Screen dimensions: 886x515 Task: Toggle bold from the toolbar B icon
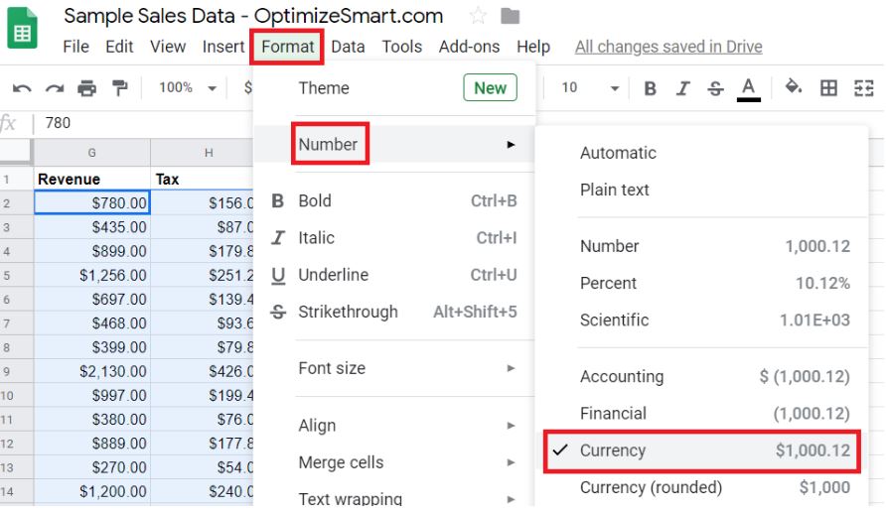(650, 88)
